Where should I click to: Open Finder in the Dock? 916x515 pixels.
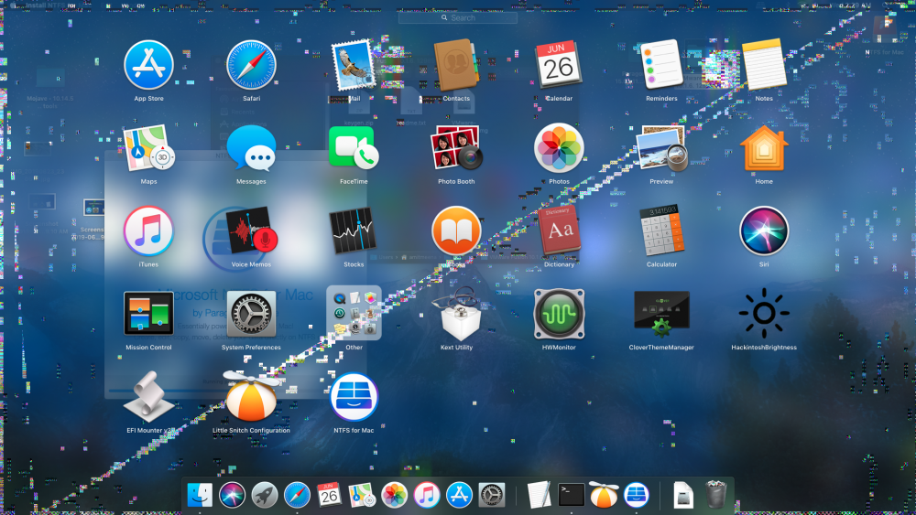(x=200, y=495)
